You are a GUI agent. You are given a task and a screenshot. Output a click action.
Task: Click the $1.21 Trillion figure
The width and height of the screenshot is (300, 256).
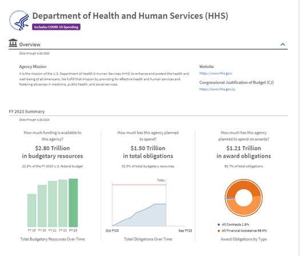coord(243,148)
